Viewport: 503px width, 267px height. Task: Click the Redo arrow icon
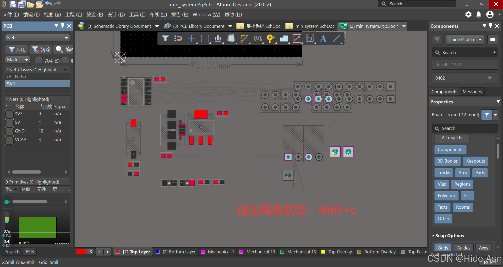point(57,4)
